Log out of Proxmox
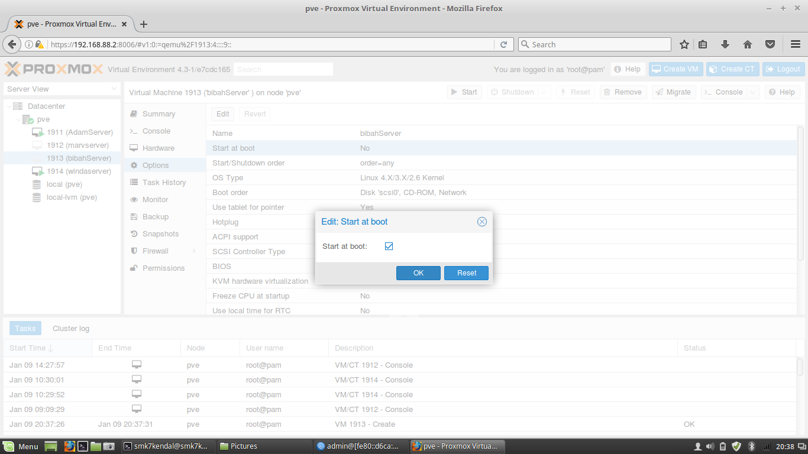 click(x=783, y=69)
